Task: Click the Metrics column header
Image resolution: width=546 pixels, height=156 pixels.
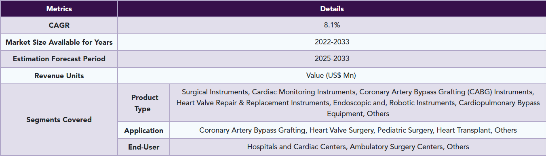Action: pos(59,8)
